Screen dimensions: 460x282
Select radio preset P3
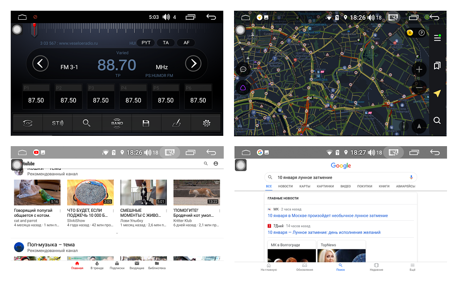pos(101,97)
